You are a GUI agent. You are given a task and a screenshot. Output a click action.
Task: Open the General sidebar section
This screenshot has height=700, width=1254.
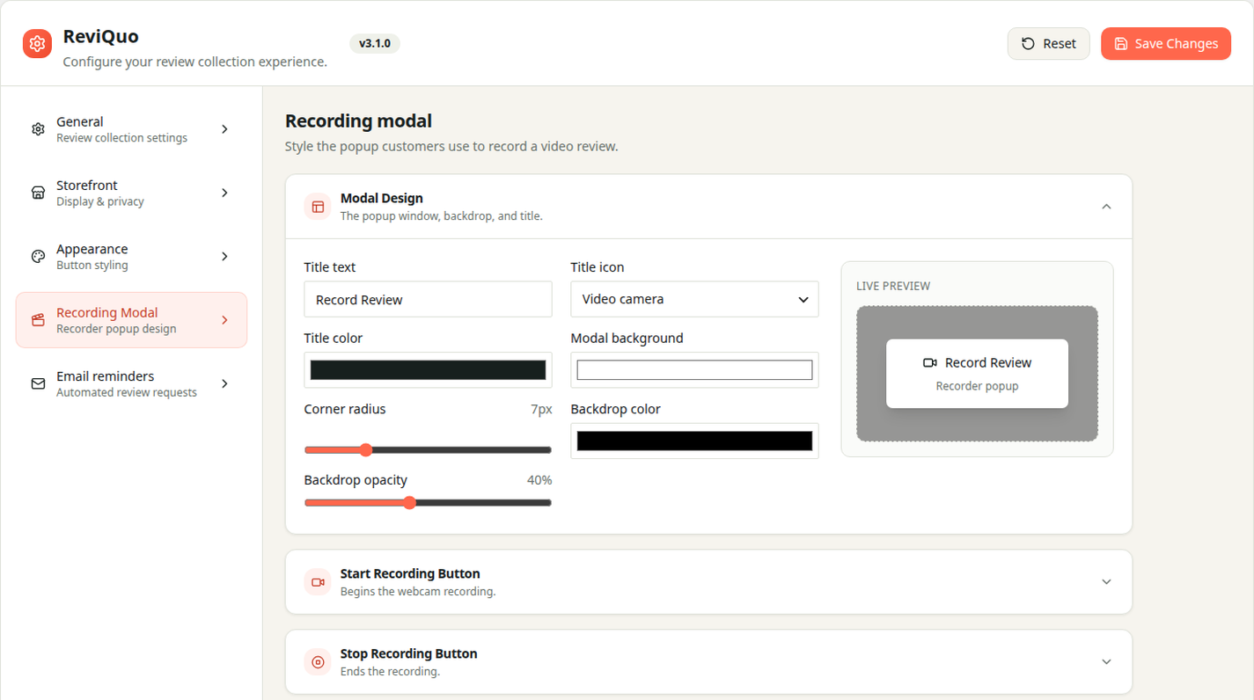click(x=131, y=129)
